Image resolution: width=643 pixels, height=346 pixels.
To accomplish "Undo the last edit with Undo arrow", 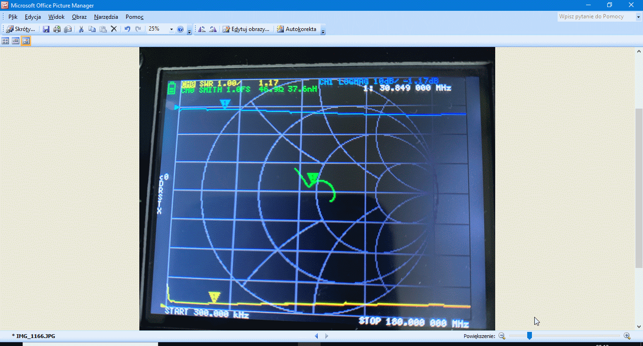I will tap(127, 29).
